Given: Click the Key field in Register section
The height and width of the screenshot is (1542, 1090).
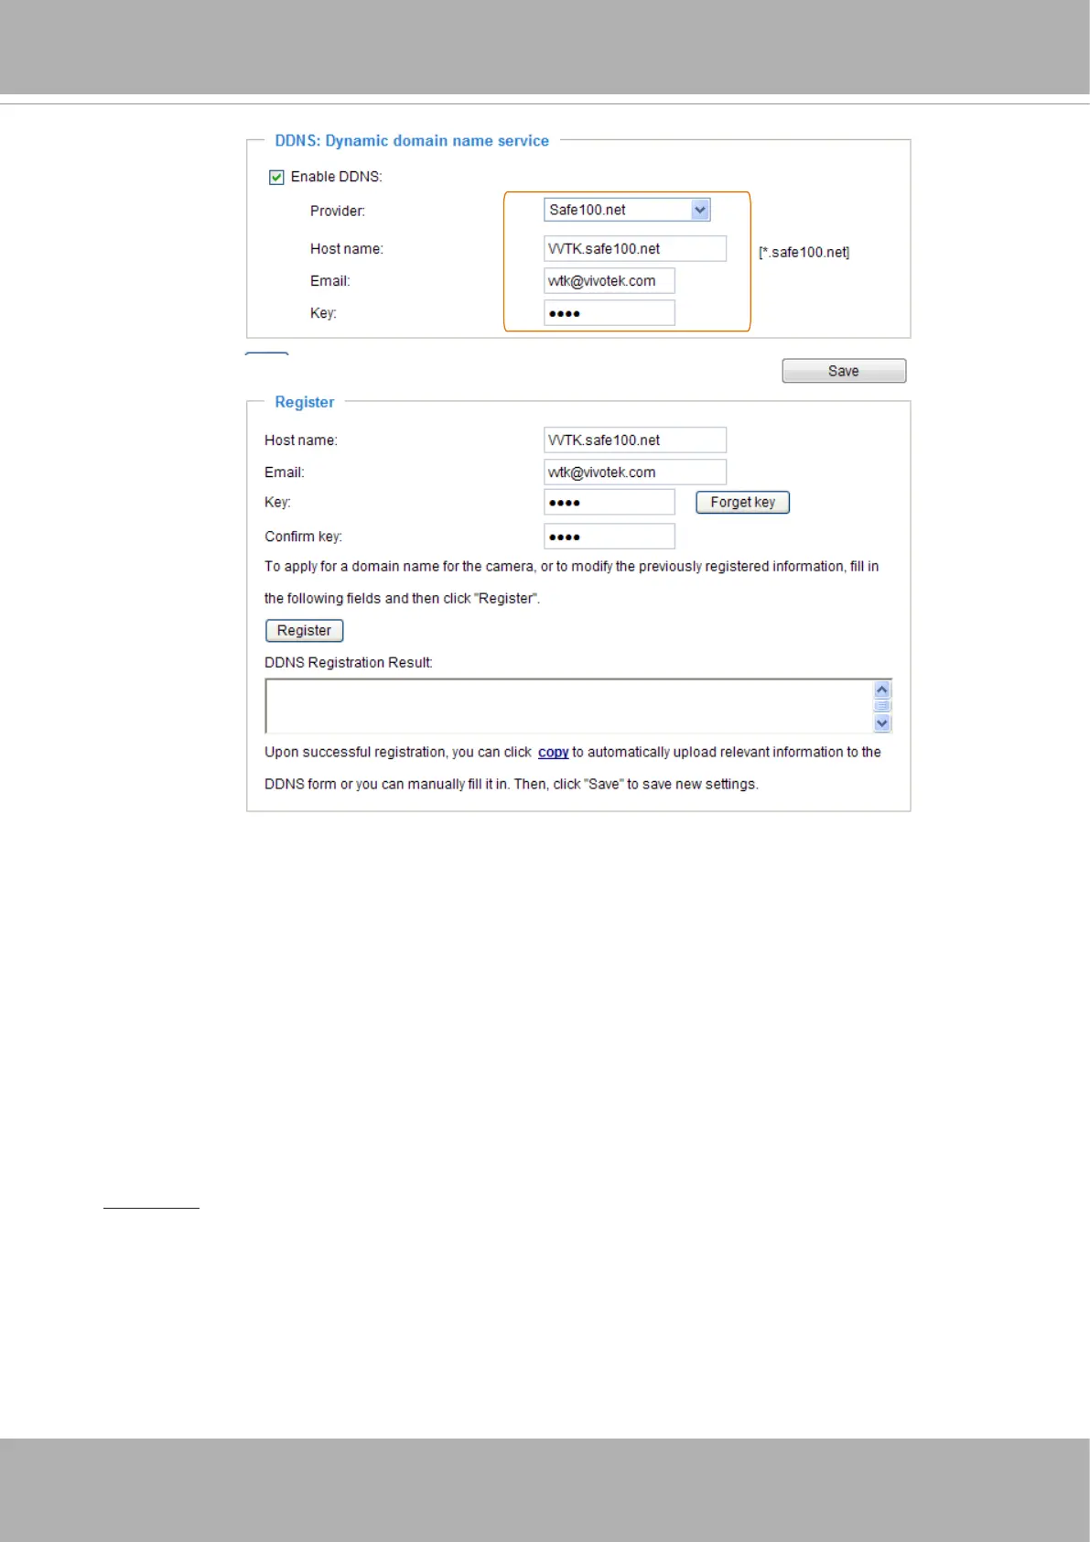Looking at the screenshot, I should pyautogui.click(x=610, y=503).
